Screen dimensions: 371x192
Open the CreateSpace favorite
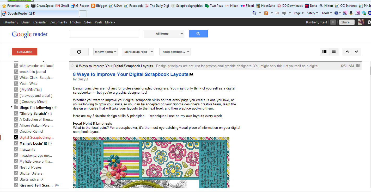point(42,5)
